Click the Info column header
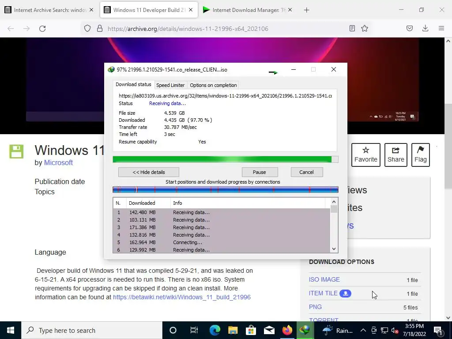Image resolution: width=452 pixels, height=339 pixels. tap(248, 203)
